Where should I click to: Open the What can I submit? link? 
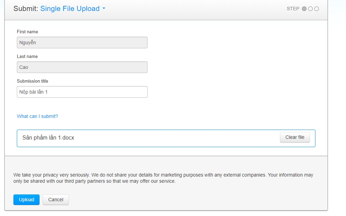point(37,116)
